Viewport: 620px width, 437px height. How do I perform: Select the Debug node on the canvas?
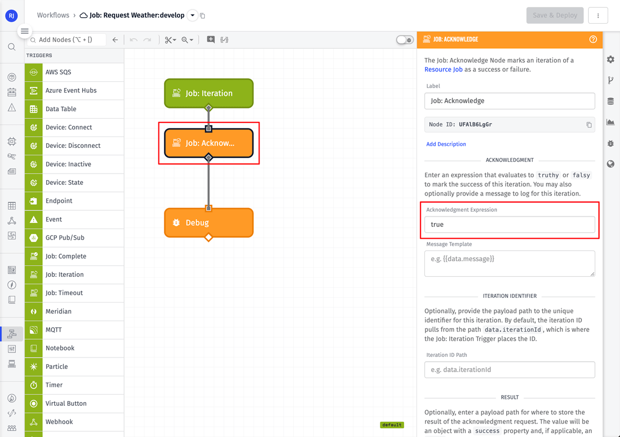pyautogui.click(x=209, y=223)
